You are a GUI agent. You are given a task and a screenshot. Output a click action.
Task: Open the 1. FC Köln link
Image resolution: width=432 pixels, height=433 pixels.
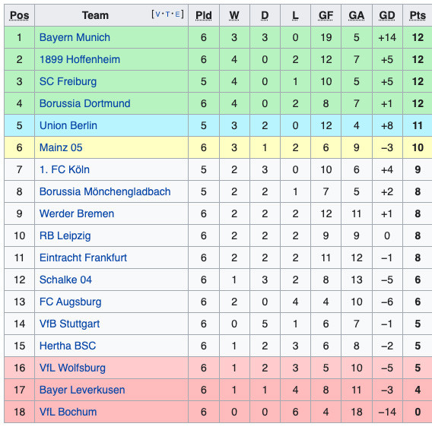(65, 169)
